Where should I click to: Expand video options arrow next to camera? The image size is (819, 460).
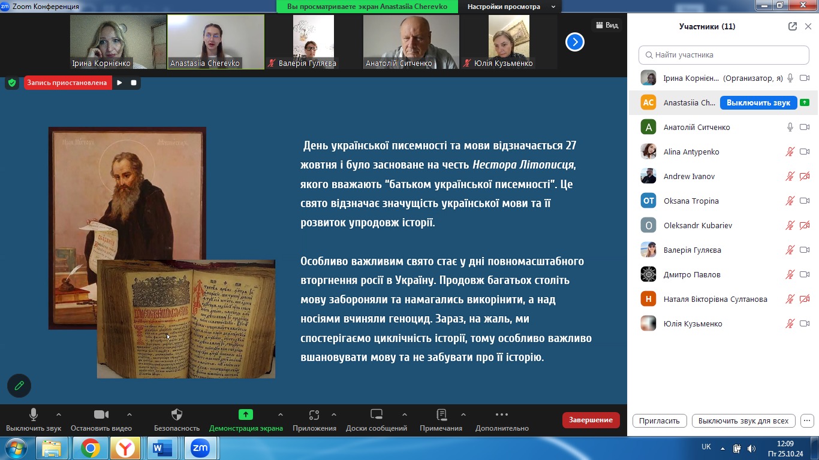pos(130,414)
